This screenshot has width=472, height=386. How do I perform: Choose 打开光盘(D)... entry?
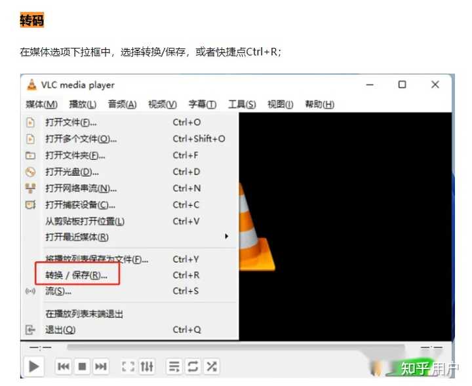131,172
